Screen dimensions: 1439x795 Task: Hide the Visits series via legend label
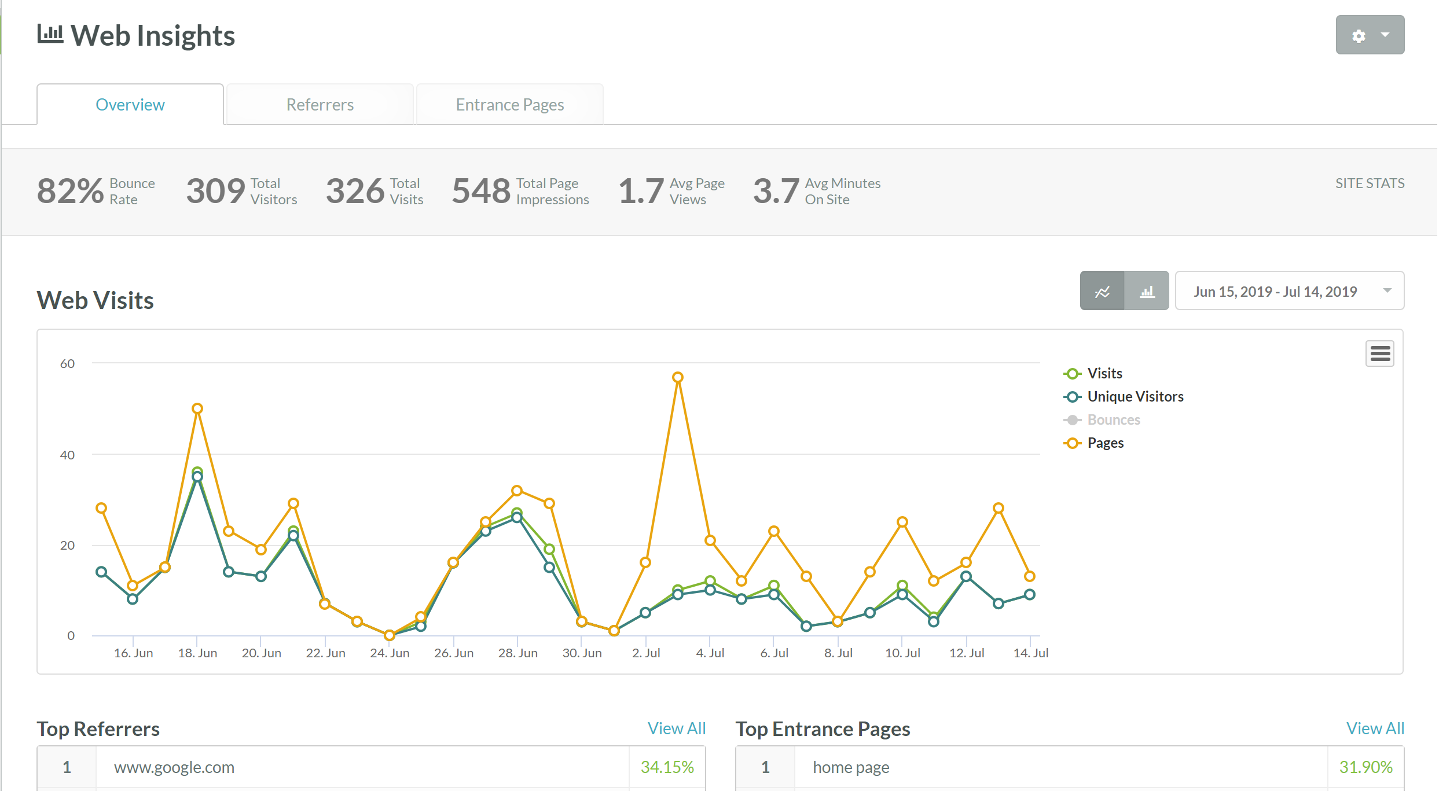tap(1104, 374)
